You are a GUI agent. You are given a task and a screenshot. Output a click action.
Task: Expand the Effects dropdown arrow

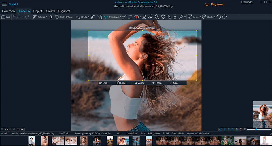tap(88, 17)
